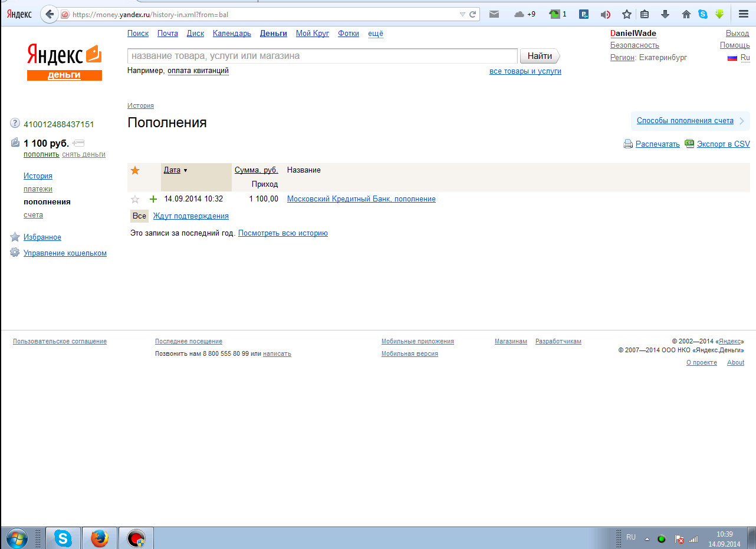Open Календарь in the Yandex services bar
756x549 pixels.
point(232,34)
